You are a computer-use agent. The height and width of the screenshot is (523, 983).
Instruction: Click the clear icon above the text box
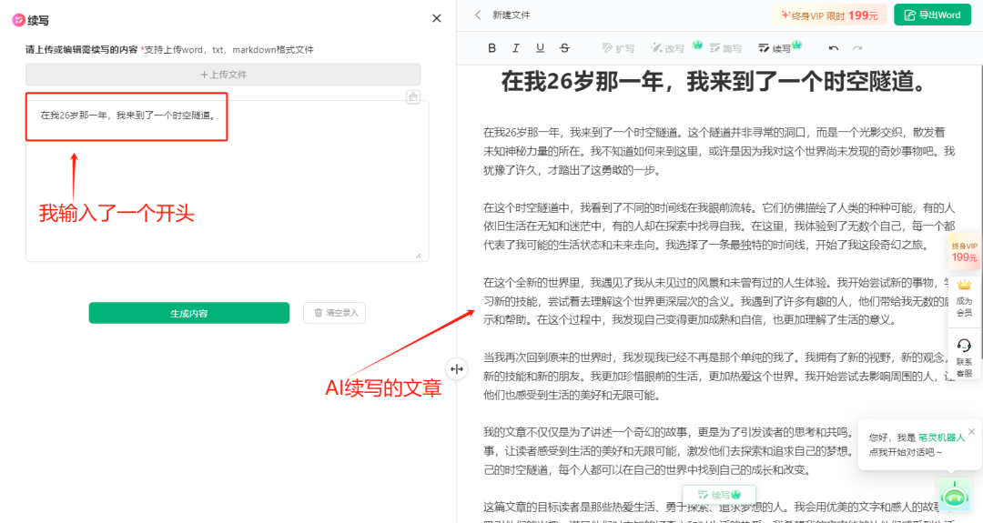(413, 96)
